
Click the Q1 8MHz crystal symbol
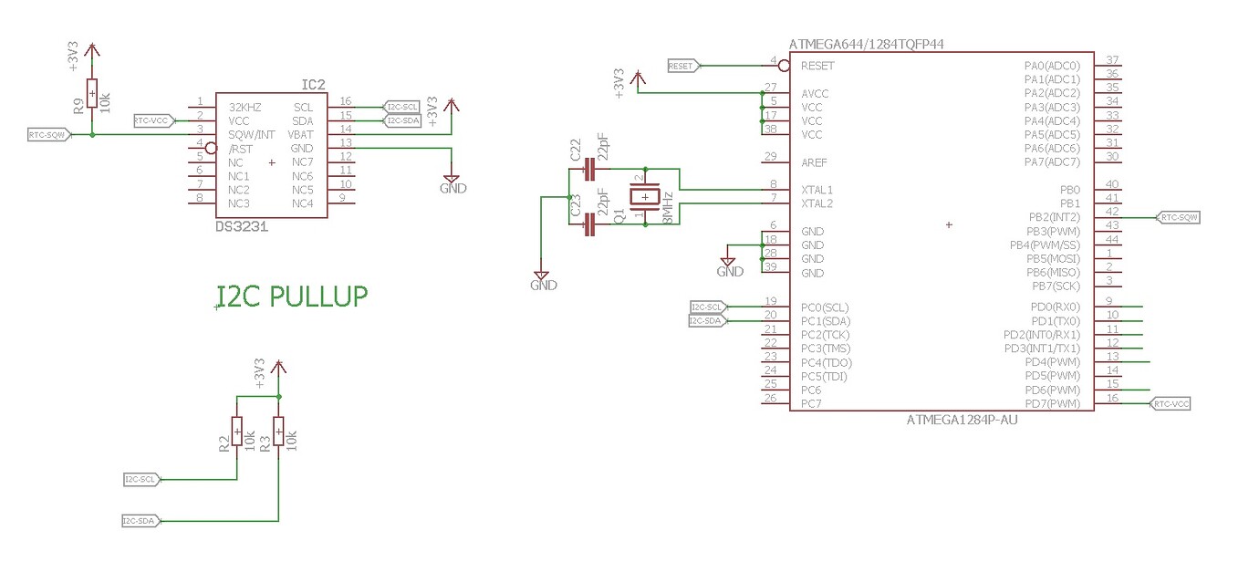[x=643, y=196]
